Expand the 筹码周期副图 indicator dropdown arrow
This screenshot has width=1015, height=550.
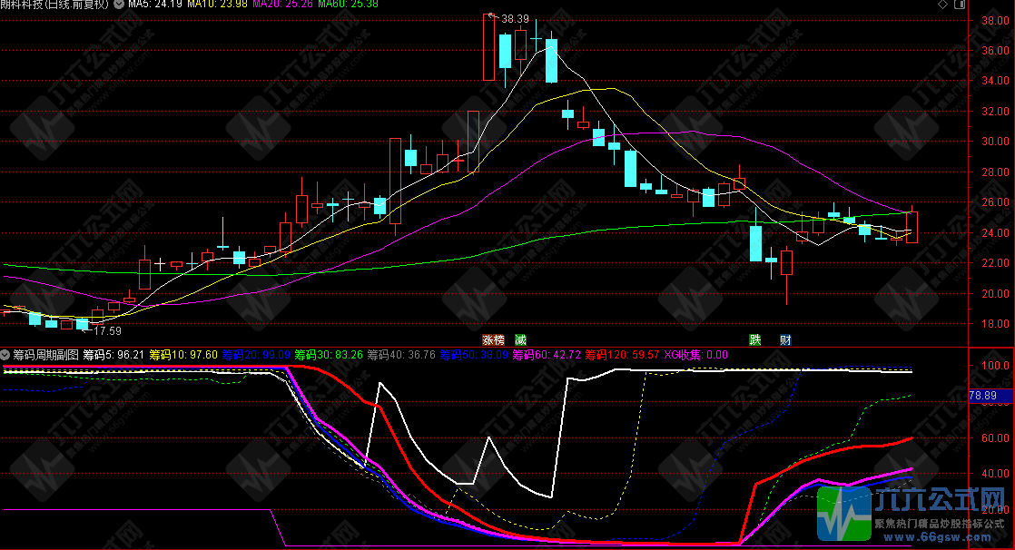click(x=5, y=354)
